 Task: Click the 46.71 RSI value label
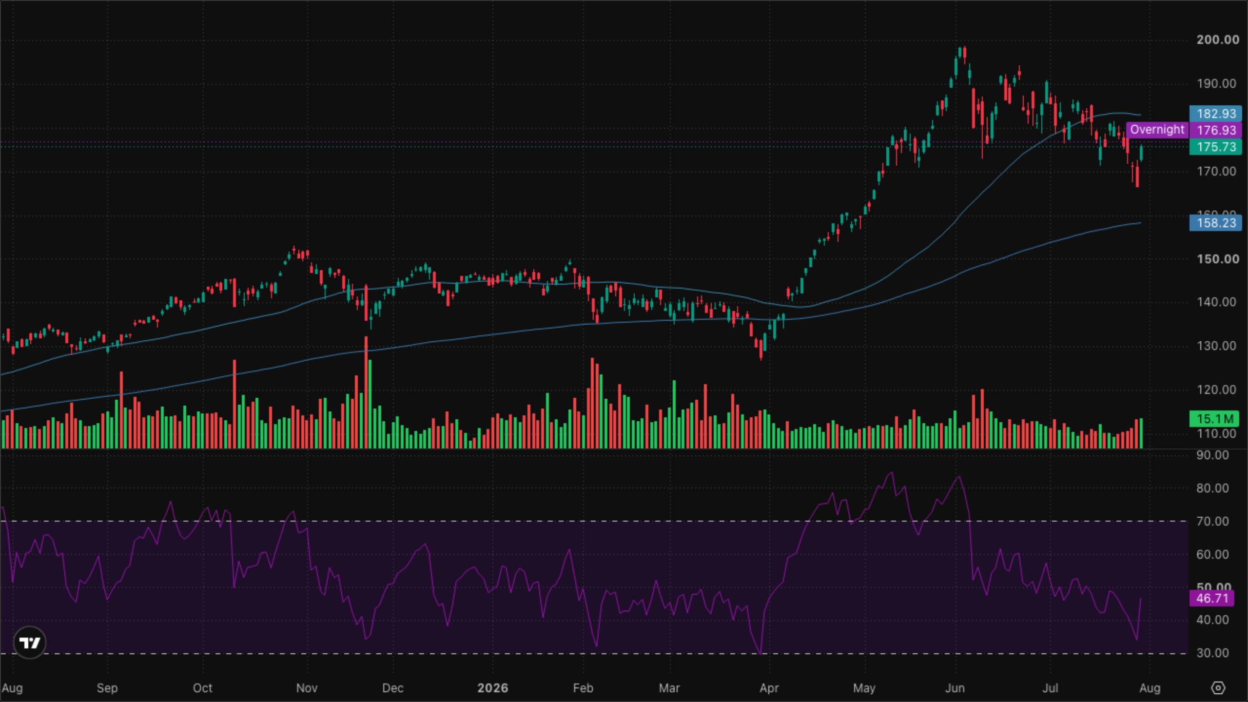1211,598
